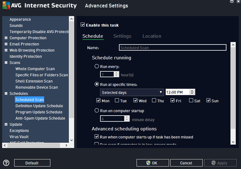Open Definition Update Schedule item

39,106
